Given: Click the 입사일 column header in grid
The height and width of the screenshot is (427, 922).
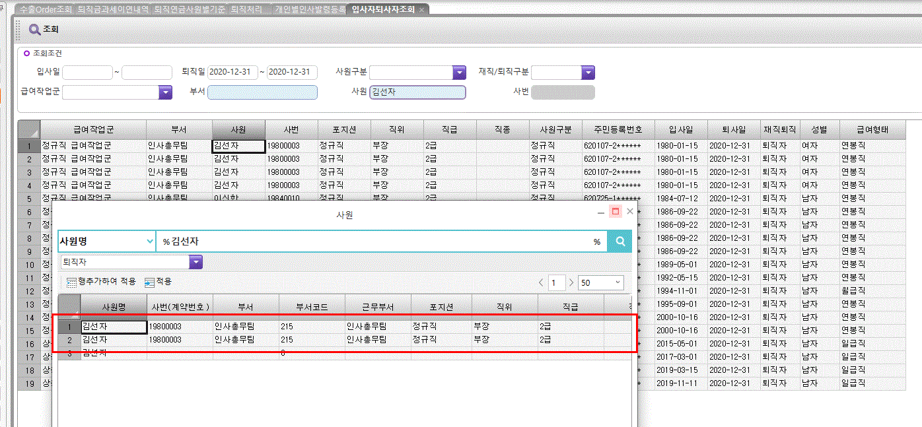Looking at the screenshot, I should 681,130.
